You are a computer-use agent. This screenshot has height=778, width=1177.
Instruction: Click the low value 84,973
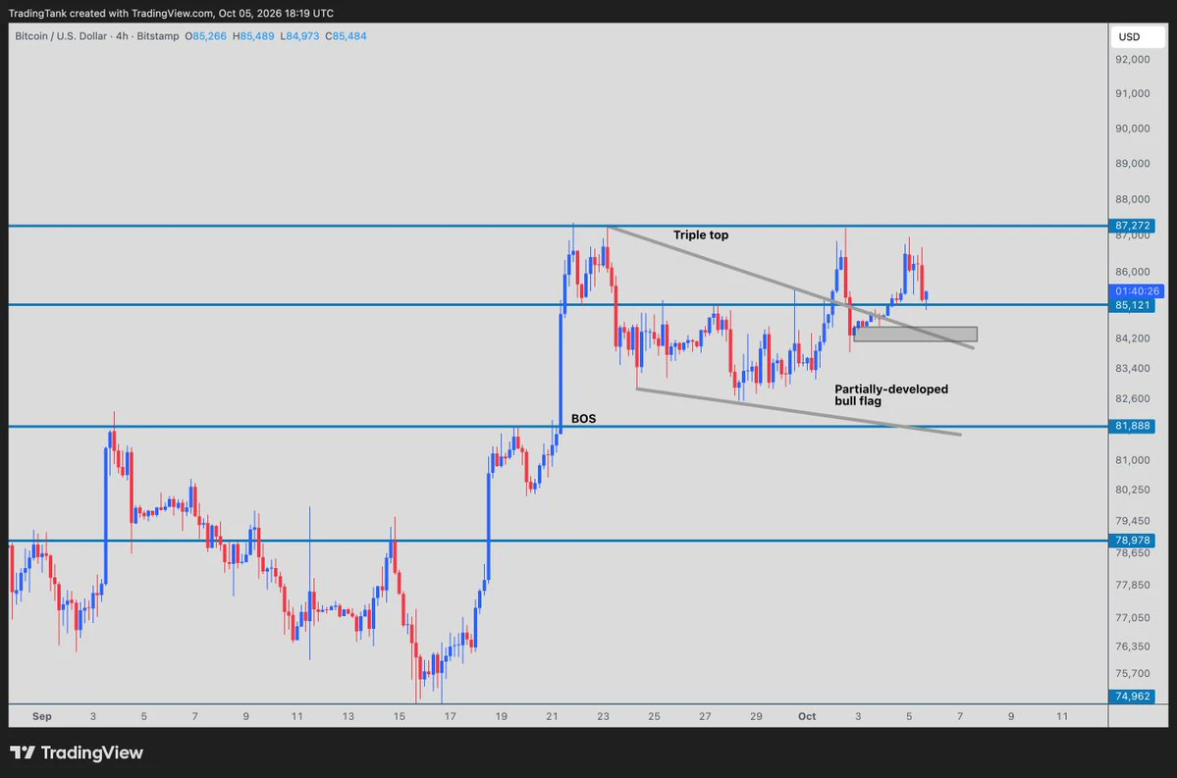coord(302,36)
